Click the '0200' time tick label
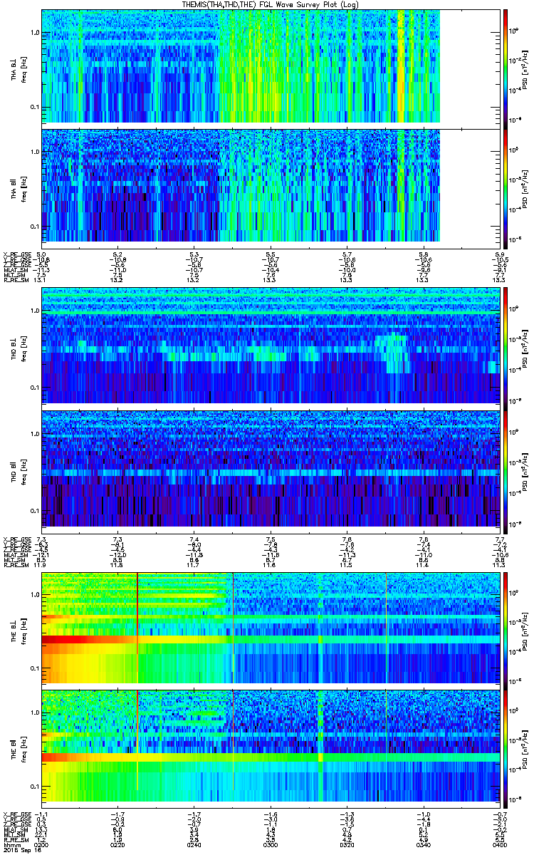Image resolution: width=534 pixels, height=855 pixels. (42, 844)
